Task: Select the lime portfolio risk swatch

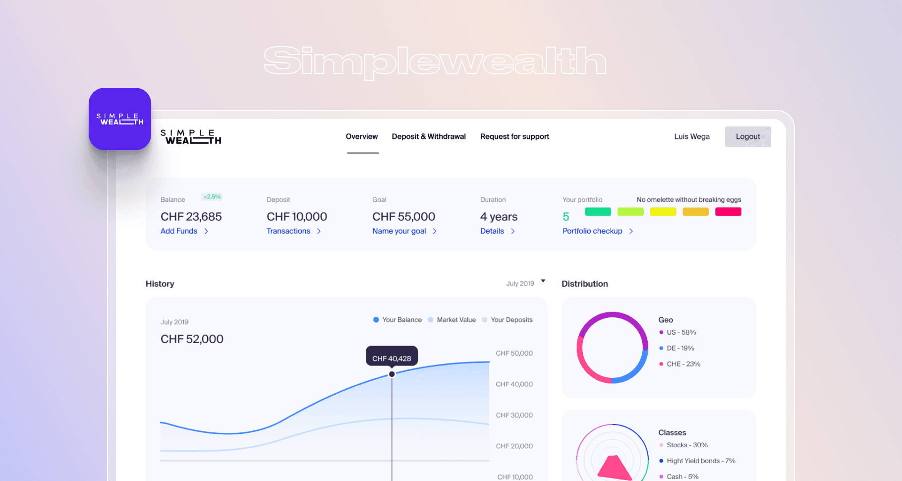Action: [630, 212]
